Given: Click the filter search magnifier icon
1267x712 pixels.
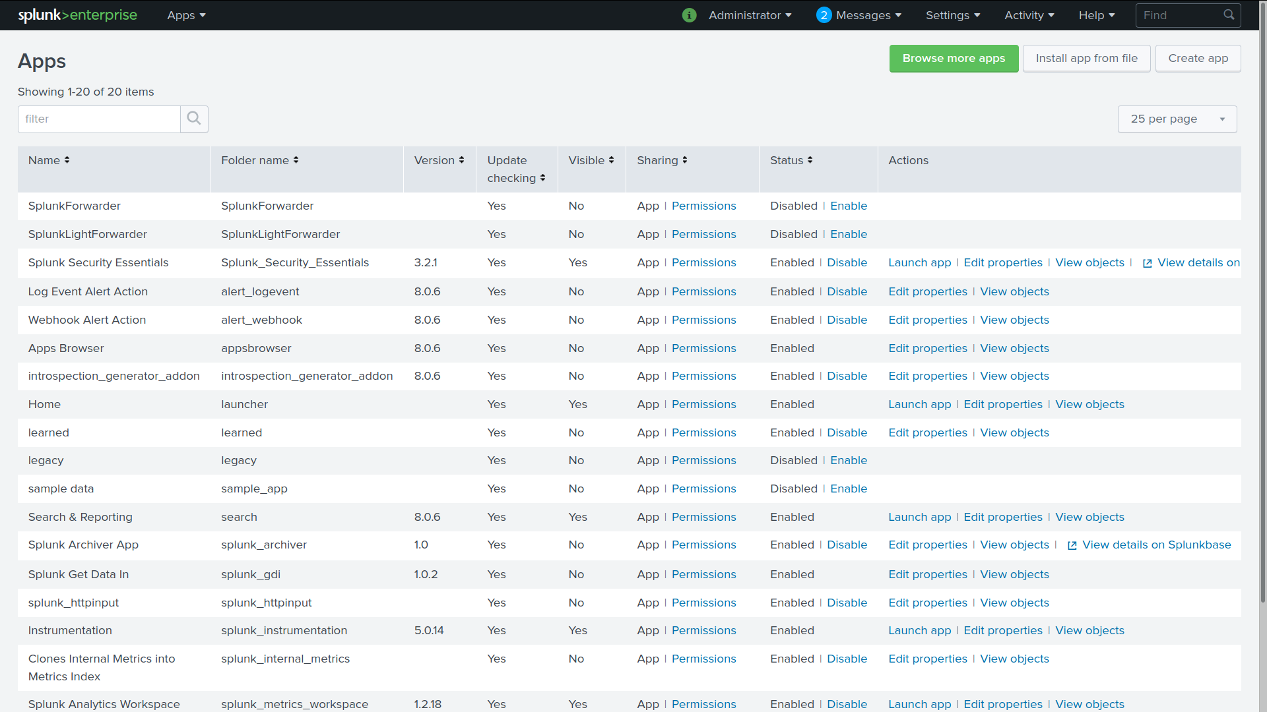Looking at the screenshot, I should coord(193,119).
